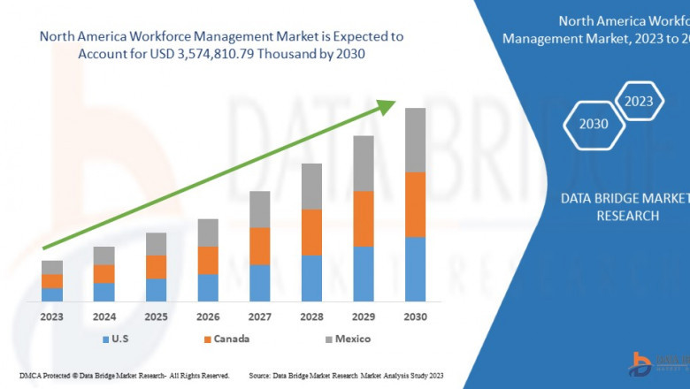Click the Data Bridge logo at bottom right
The height and width of the screenshot is (389, 690).
(x=659, y=364)
